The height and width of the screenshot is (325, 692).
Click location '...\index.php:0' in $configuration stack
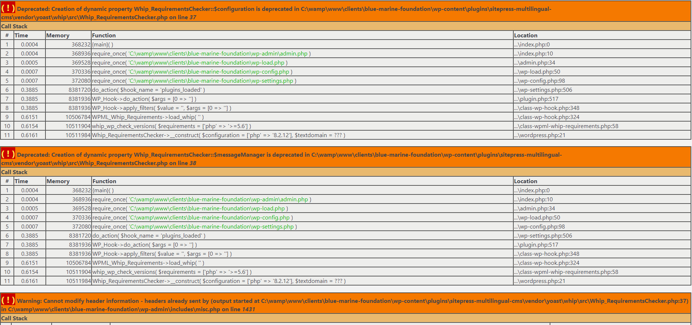coord(532,44)
